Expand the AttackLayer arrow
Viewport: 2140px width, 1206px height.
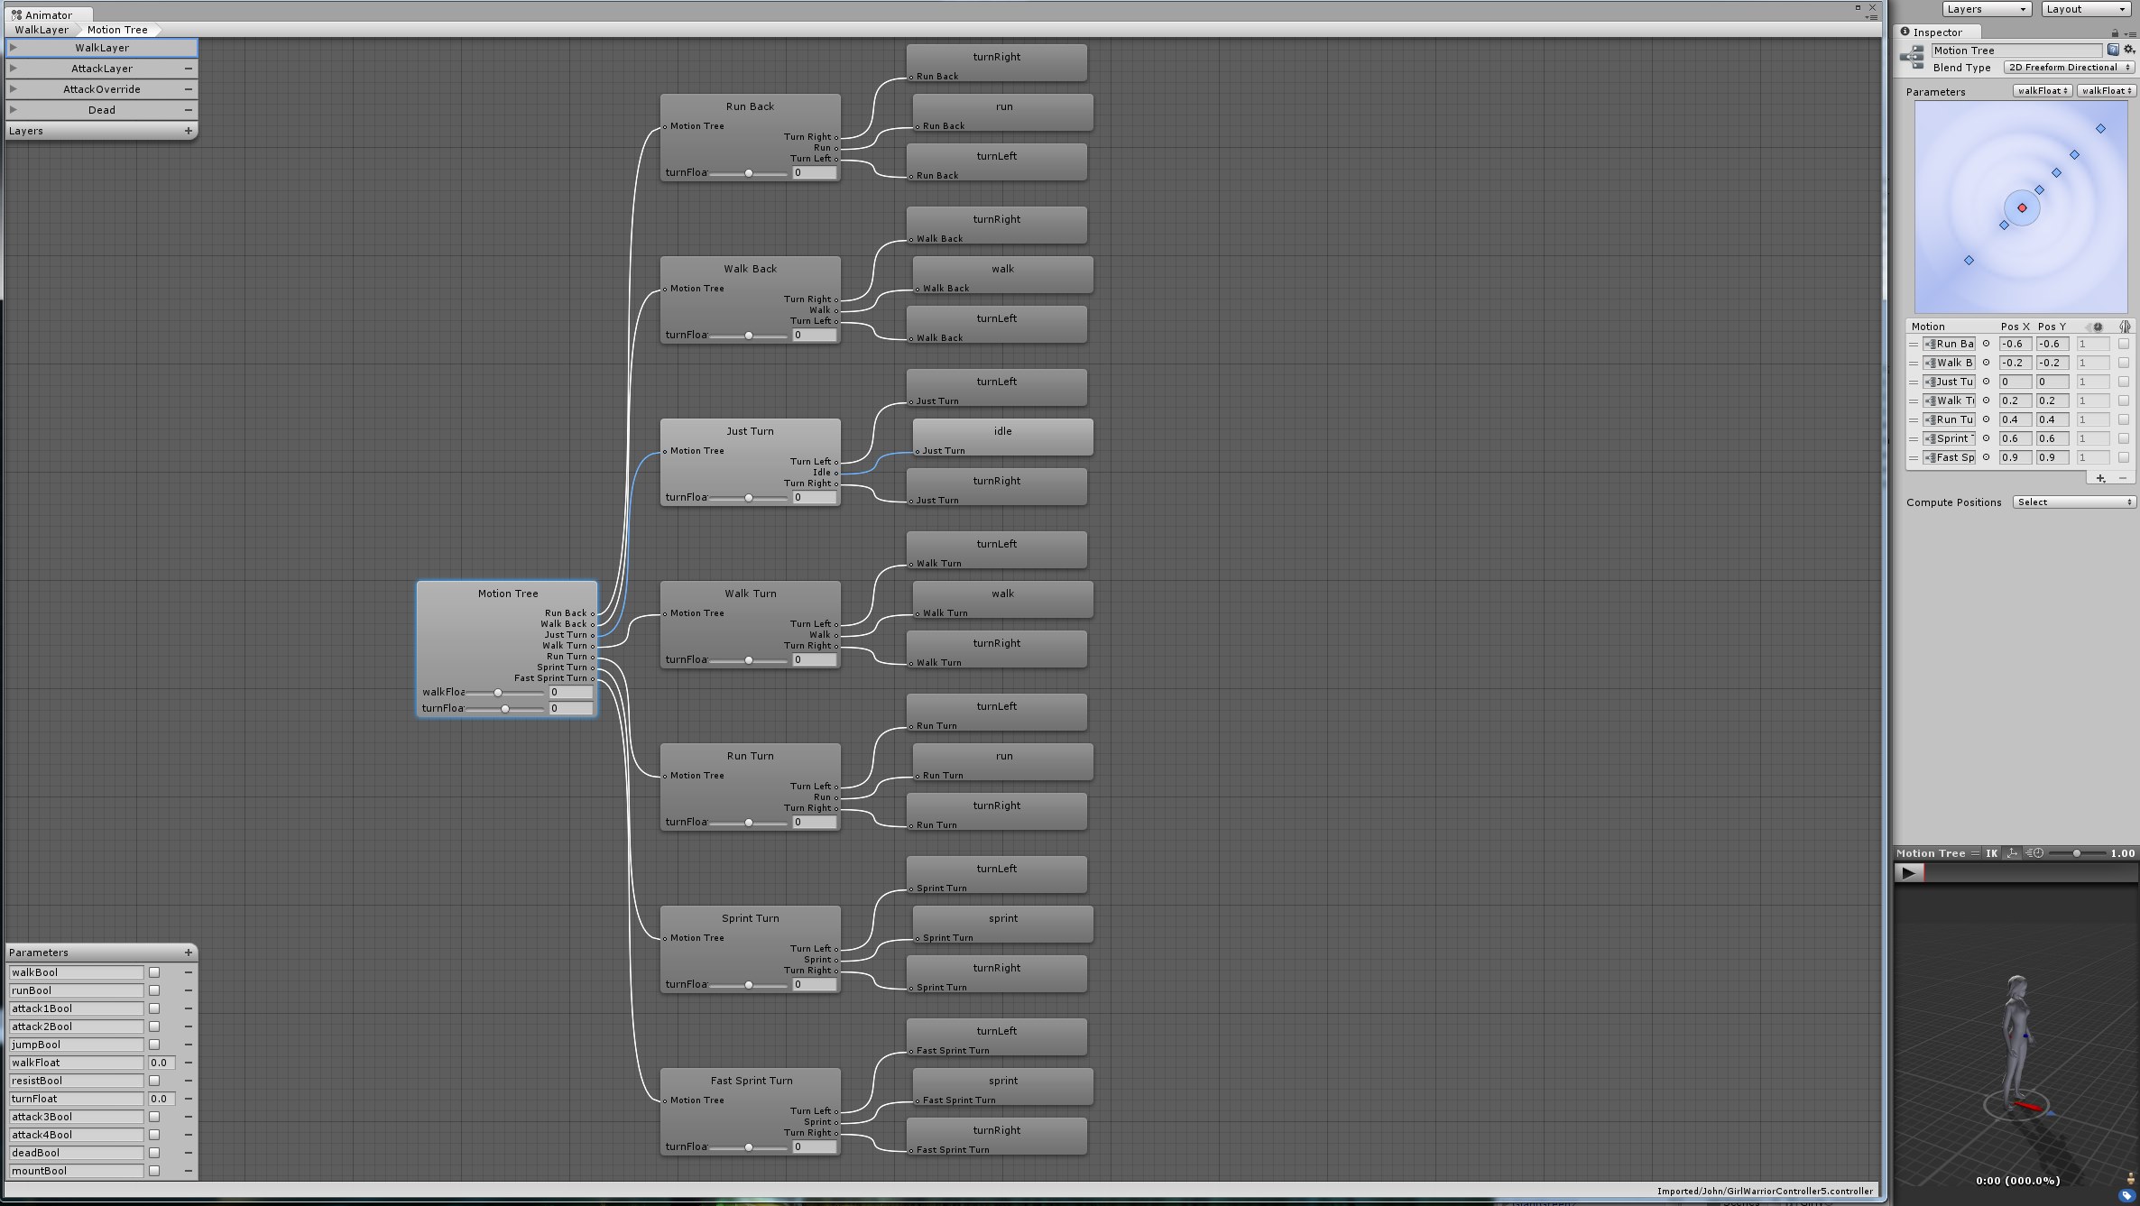click(x=14, y=69)
